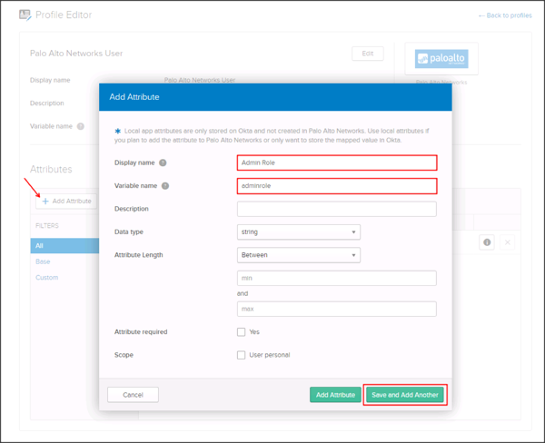
Task: Click the min attribute length field
Action: pyautogui.click(x=336, y=278)
